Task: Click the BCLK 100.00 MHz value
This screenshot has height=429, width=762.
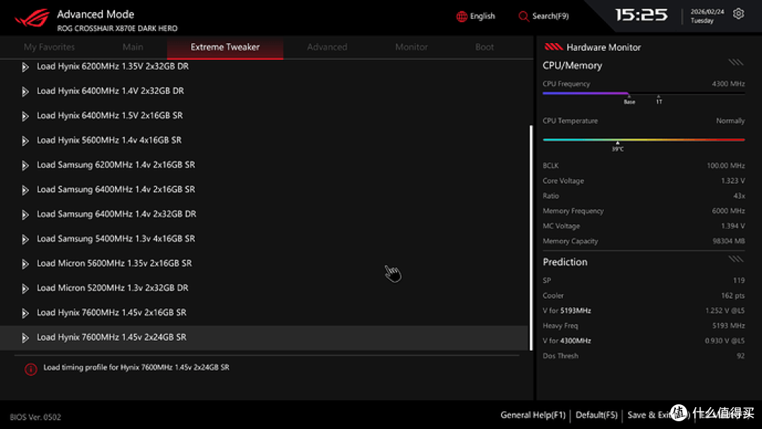Action: point(725,166)
